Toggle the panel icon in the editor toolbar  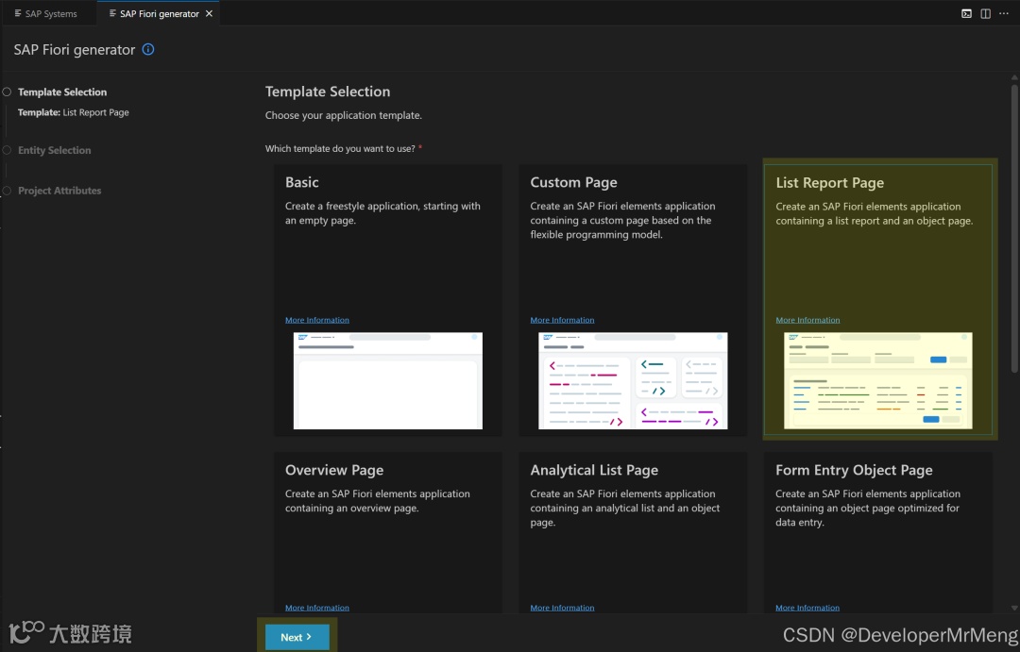coord(967,13)
